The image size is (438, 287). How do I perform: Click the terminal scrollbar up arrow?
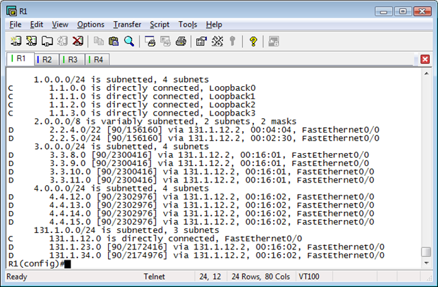click(x=426, y=73)
